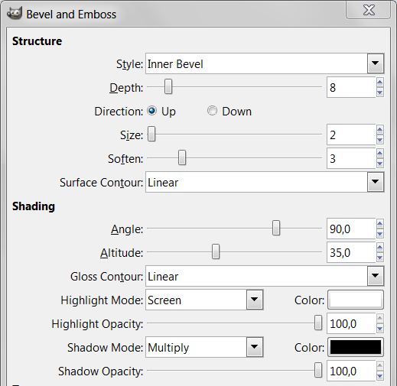Click the Depth value field showing 8
This screenshot has height=386, width=397.
[x=351, y=87]
